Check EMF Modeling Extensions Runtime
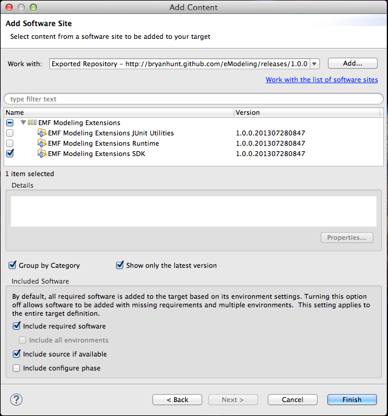This screenshot has width=388, height=416. tap(10, 143)
